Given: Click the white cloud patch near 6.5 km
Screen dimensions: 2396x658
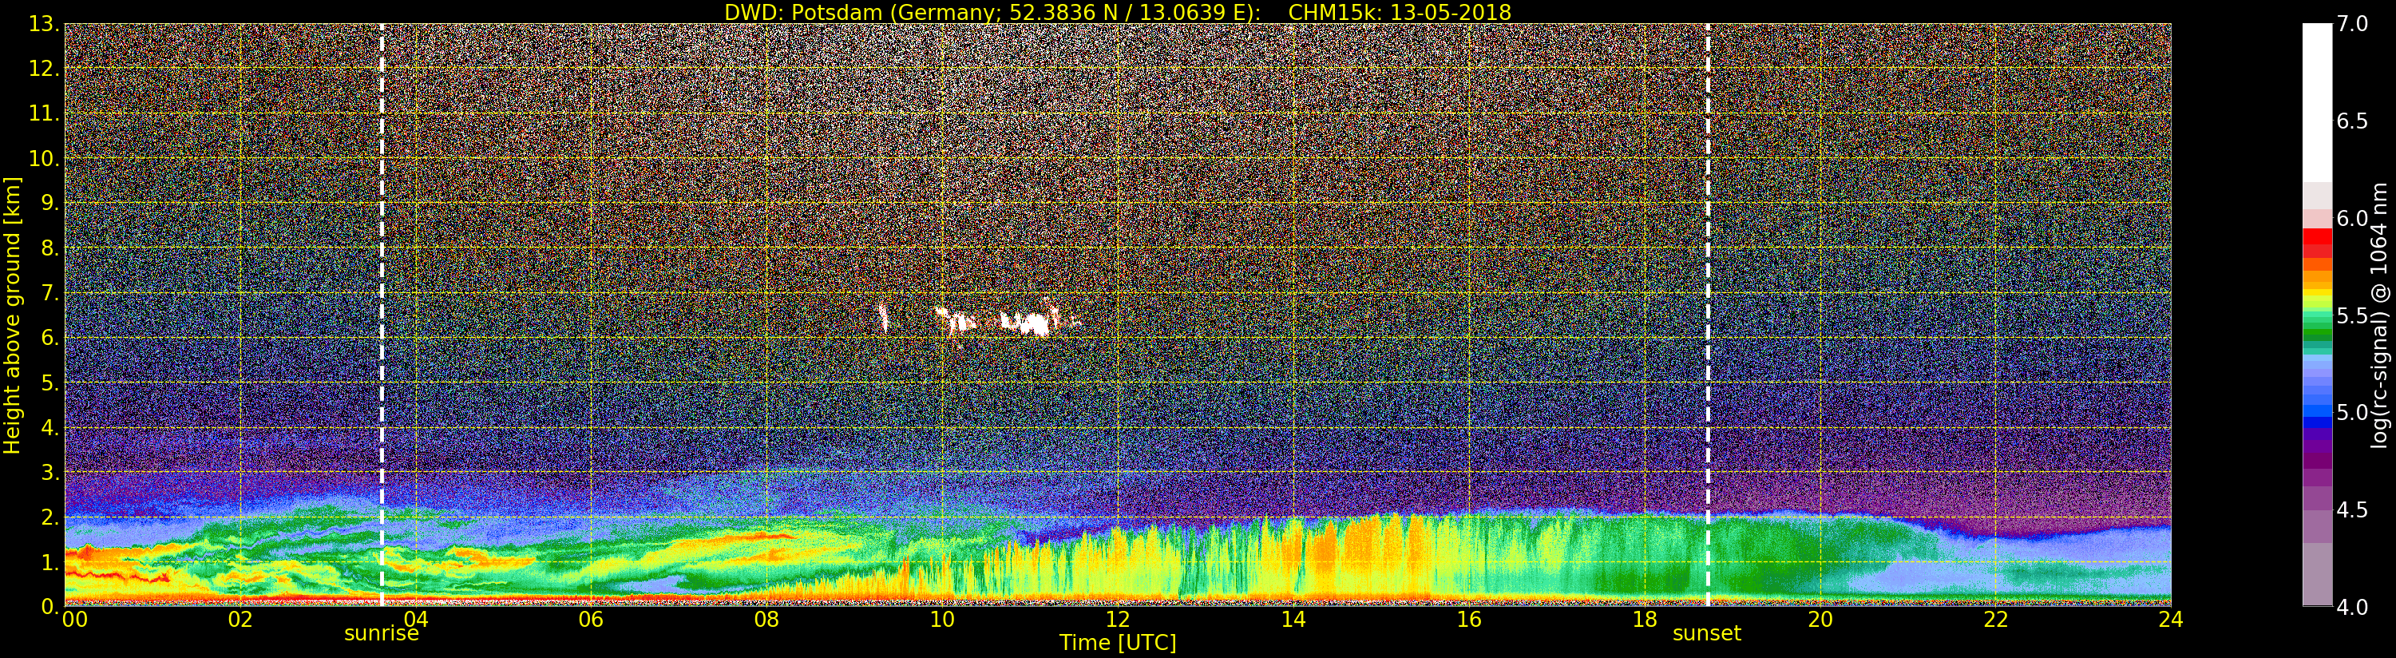Looking at the screenshot, I should pos(1024,322).
